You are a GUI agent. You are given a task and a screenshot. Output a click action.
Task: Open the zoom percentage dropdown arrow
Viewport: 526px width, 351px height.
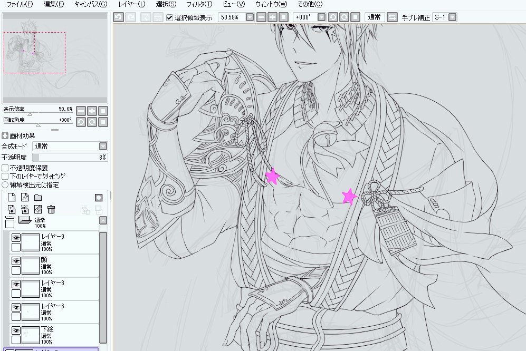250,17
